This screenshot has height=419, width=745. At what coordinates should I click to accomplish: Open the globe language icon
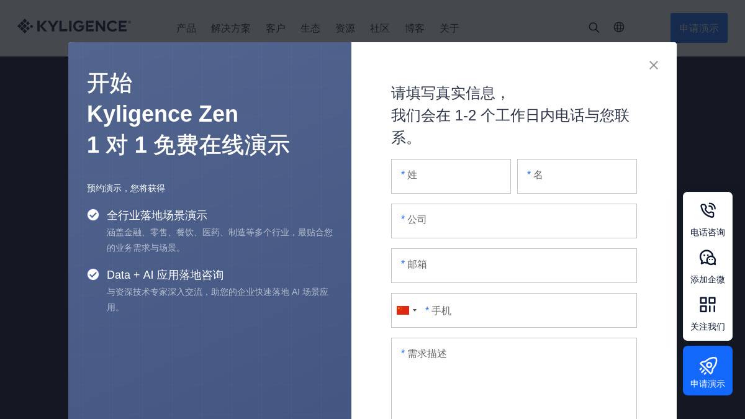(619, 27)
